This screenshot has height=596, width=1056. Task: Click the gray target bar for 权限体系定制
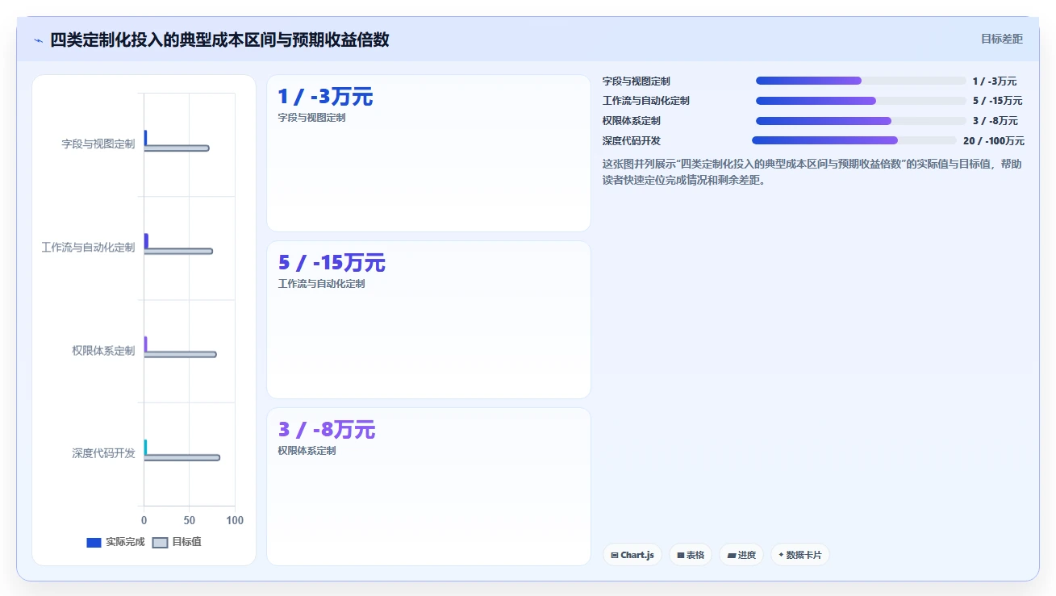[180, 354]
